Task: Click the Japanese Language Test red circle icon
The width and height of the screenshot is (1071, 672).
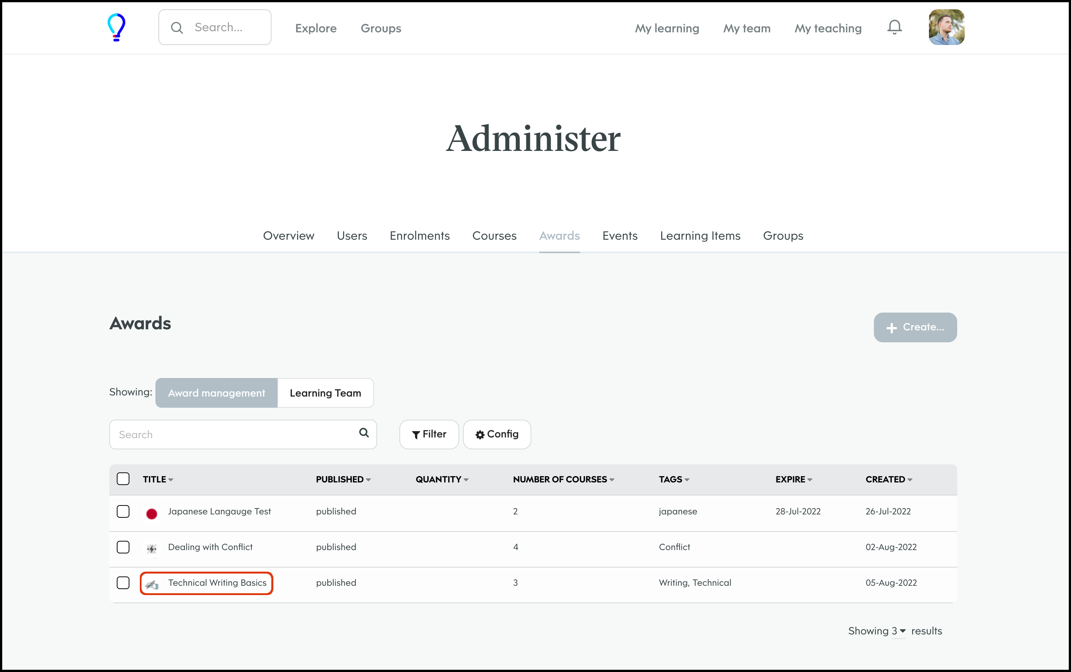Action: pos(152,514)
